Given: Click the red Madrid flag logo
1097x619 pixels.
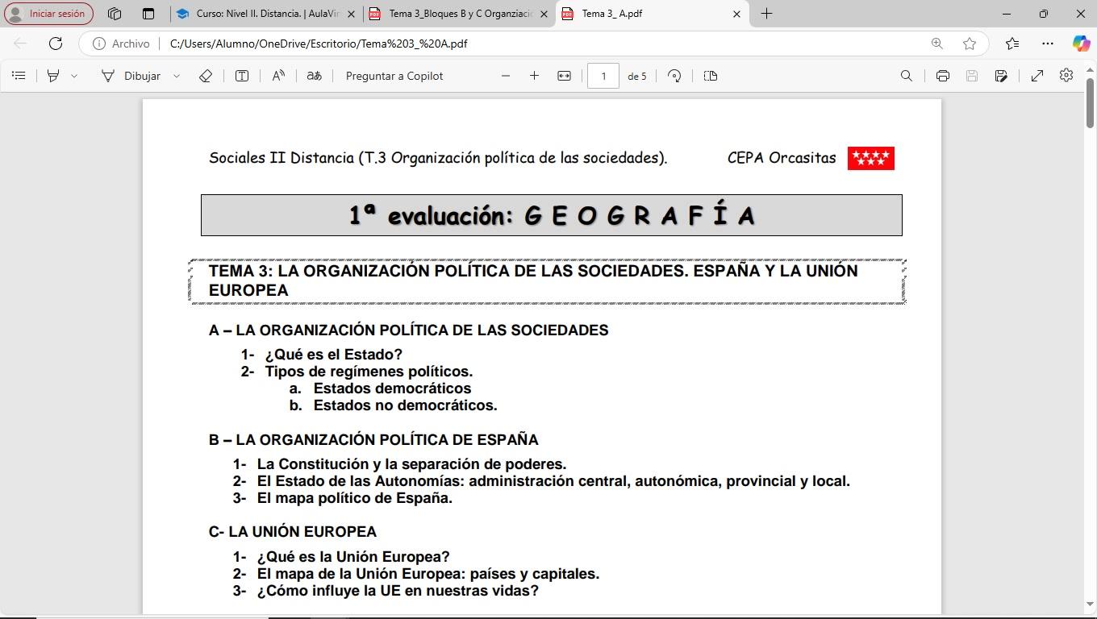Looking at the screenshot, I should [x=871, y=158].
